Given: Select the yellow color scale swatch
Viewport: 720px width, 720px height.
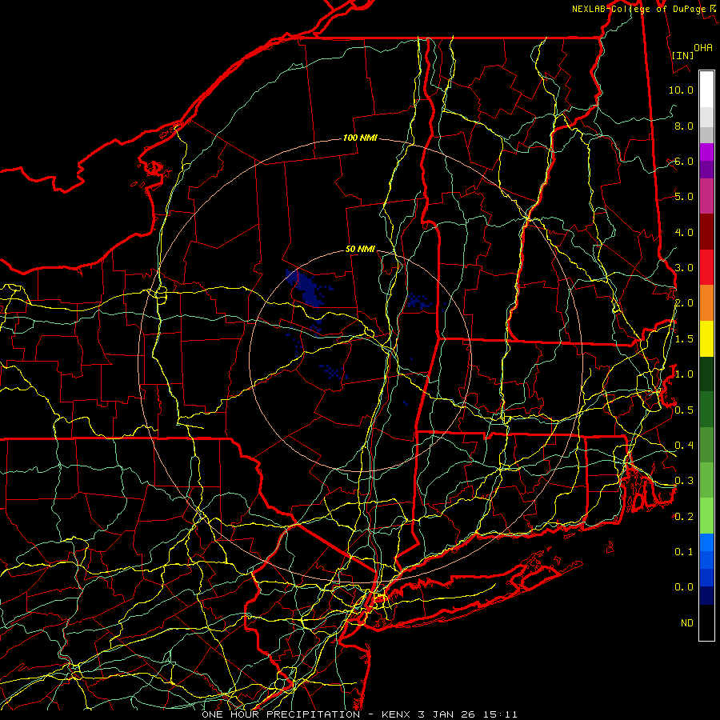Looking at the screenshot, I should click(706, 338).
